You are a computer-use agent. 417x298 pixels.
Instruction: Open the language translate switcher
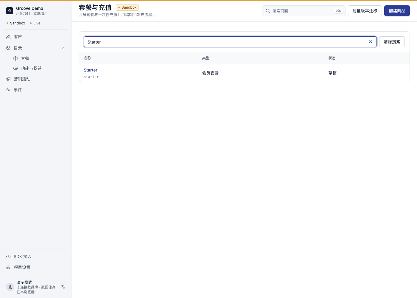click(x=63, y=287)
